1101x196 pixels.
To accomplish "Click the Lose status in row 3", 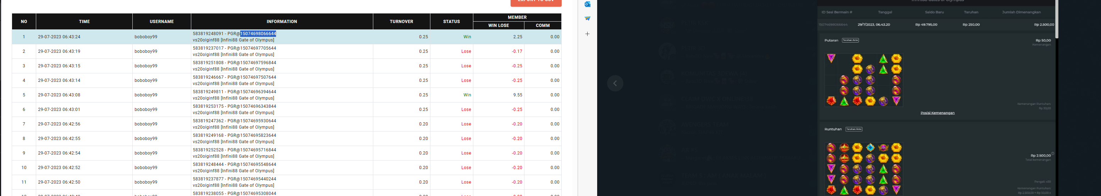I will point(466,66).
